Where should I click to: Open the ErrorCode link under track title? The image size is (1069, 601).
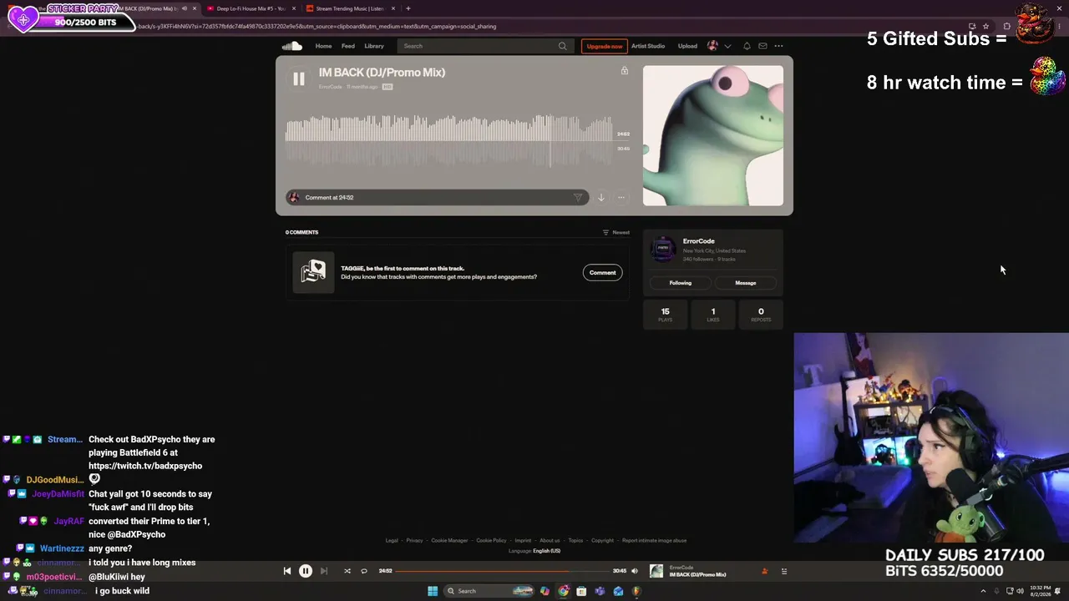coord(331,87)
